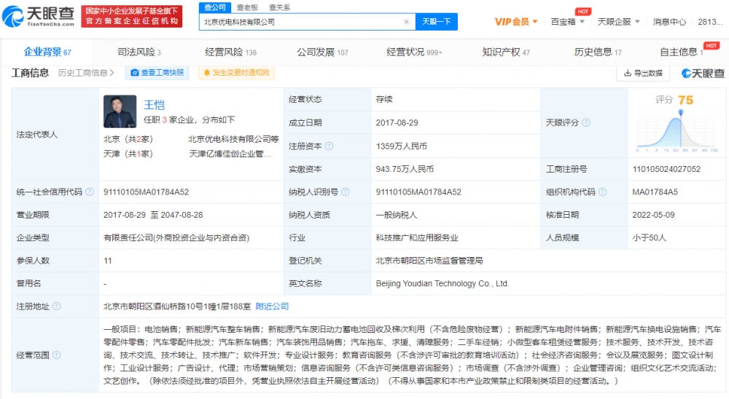This screenshot has width=729, height=399.
Task: Click establishment date 2017-08-29
Action: point(397,122)
